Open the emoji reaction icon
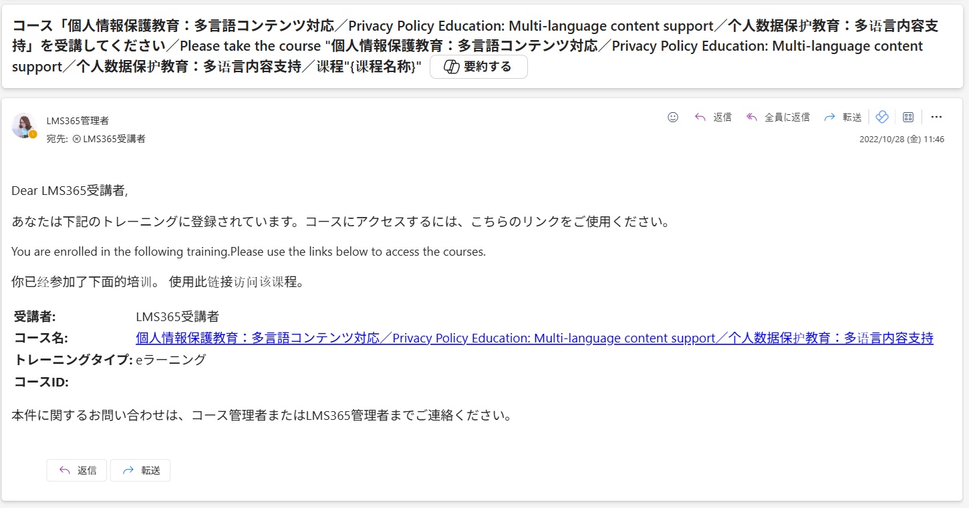This screenshot has width=969, height=508. (x=673, y=117)
